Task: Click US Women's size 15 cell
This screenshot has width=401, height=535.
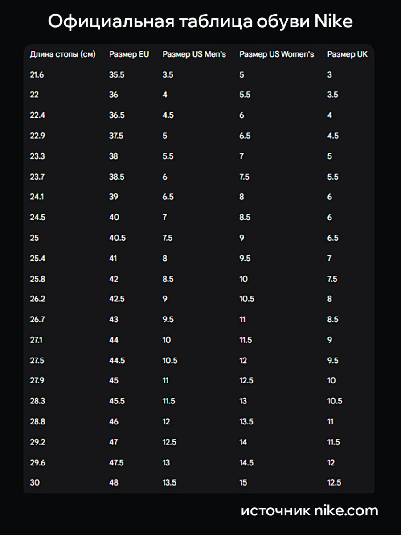Action: click(x=243, y=483)
